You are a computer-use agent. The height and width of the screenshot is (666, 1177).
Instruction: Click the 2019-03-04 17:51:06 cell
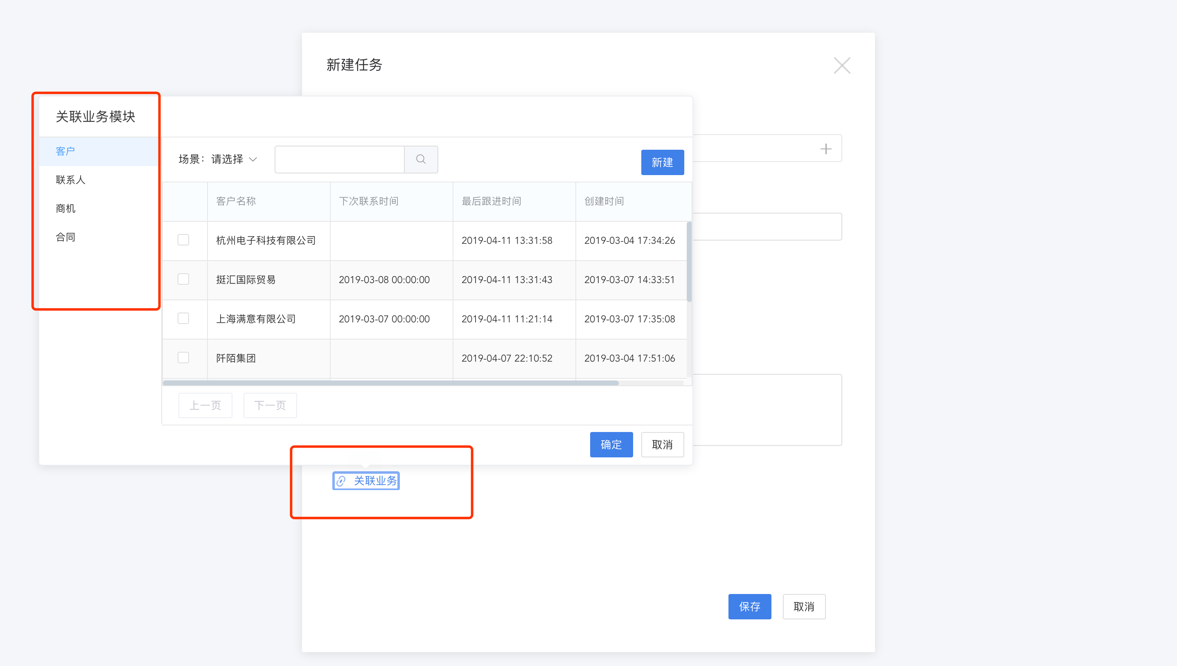click(631, 359)
